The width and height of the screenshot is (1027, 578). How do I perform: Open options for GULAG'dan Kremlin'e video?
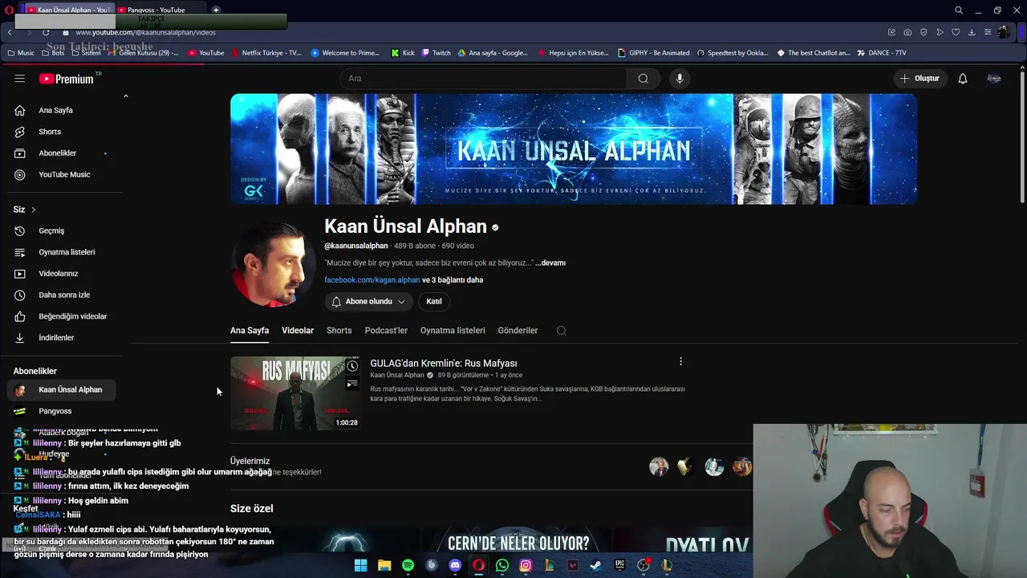680,362
